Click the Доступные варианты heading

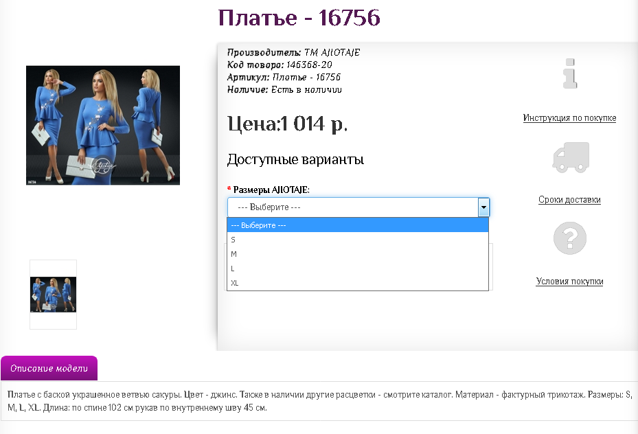pos(295,159)
